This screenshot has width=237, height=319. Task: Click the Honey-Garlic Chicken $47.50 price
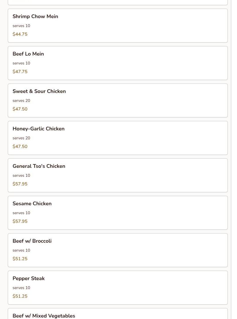(20, 147)
